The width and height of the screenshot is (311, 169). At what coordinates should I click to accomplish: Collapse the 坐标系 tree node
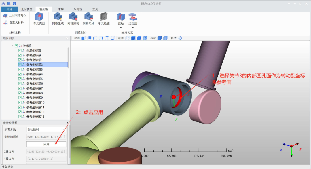click(x=12, y=46)
